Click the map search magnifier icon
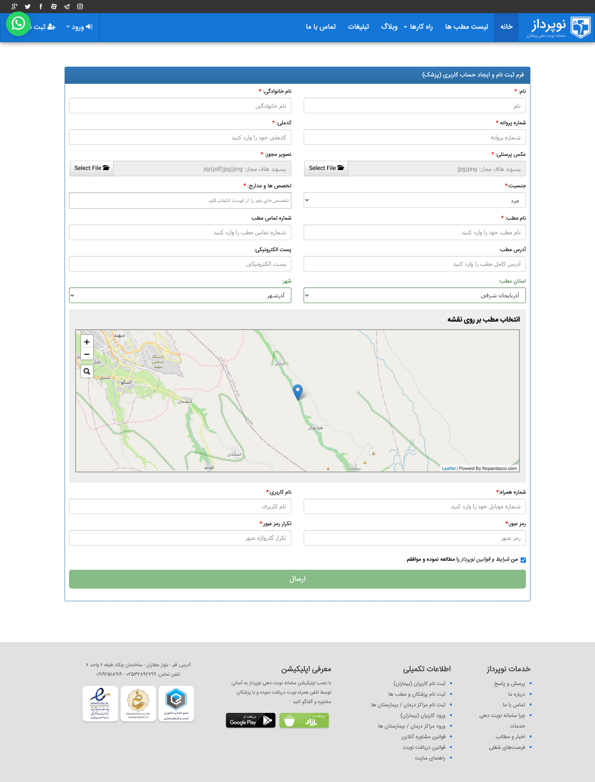Viewport: 595px width, 782px height. [87, 371]
